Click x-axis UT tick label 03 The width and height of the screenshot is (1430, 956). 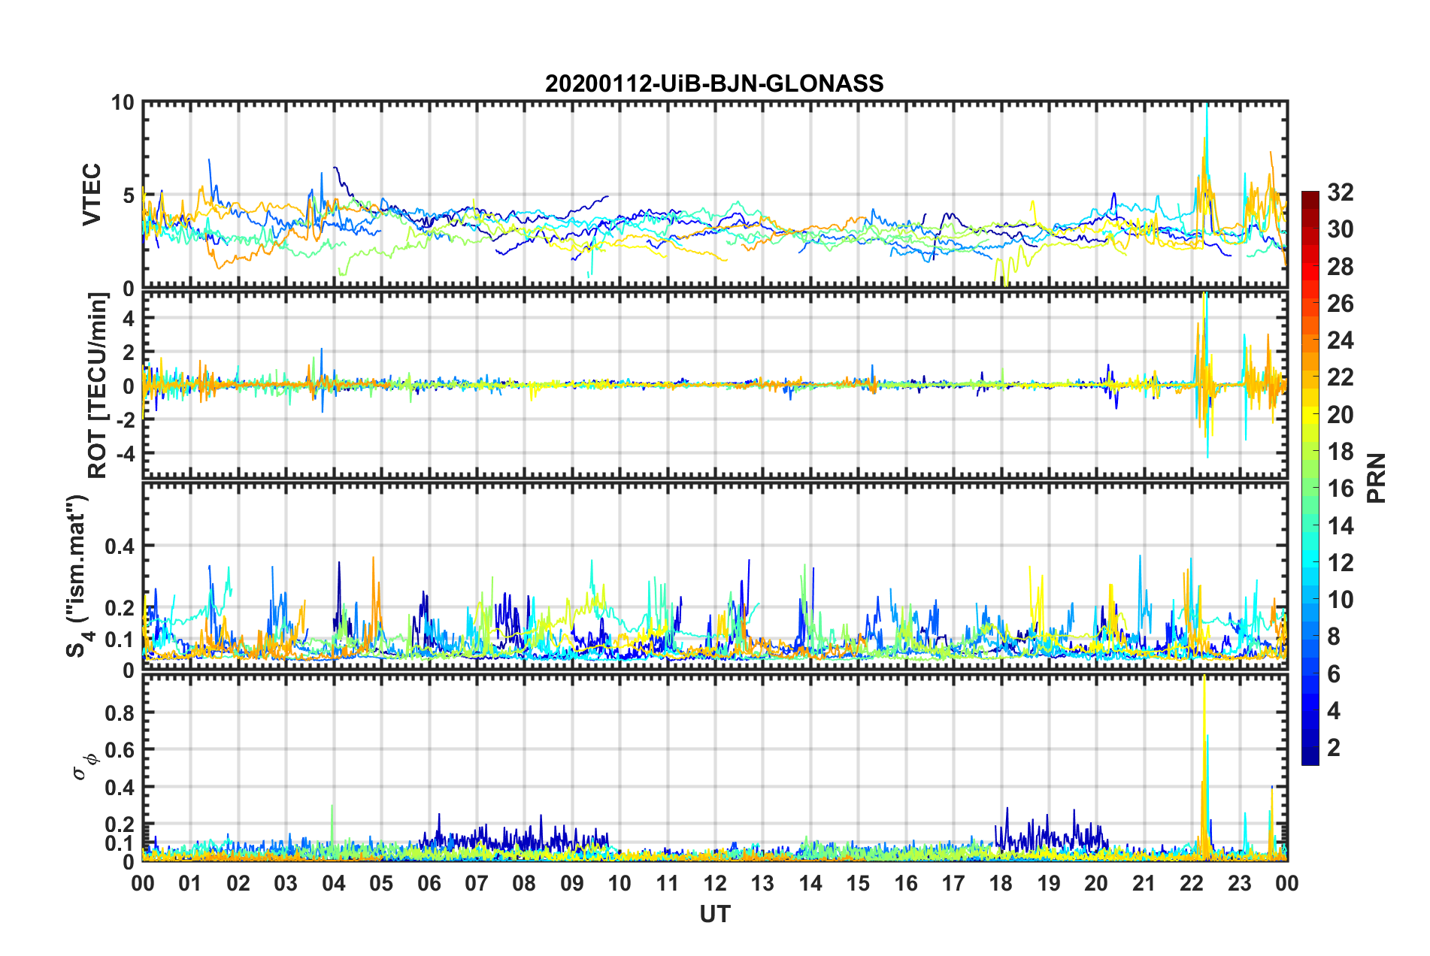point(286,883)
